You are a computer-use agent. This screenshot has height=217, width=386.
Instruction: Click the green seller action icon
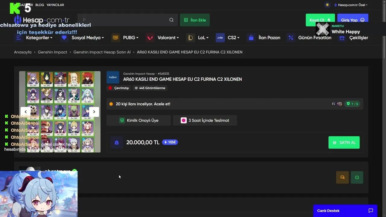357,178
